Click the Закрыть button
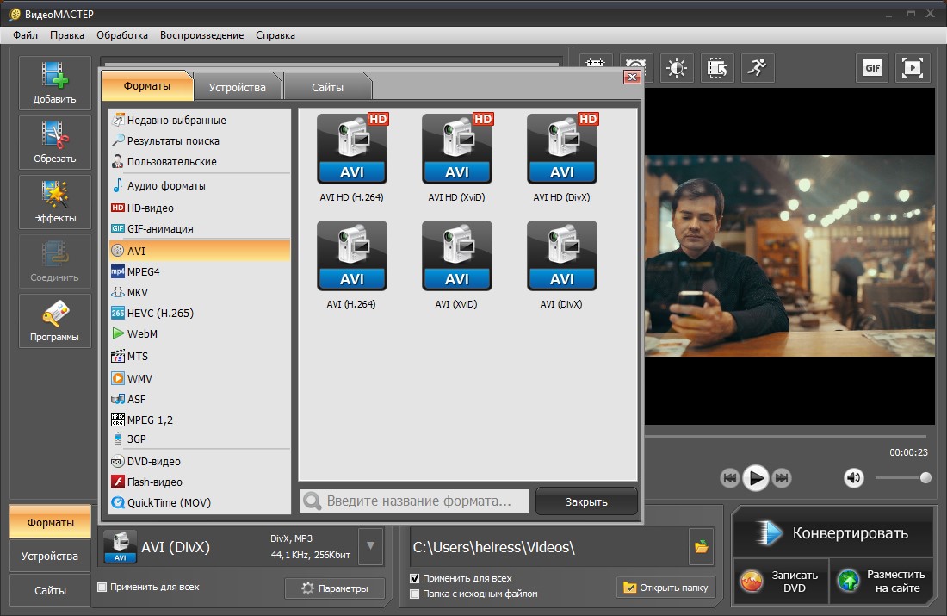Screen dimensions: 947x616 pyautogui.click(x=586, y=501)
